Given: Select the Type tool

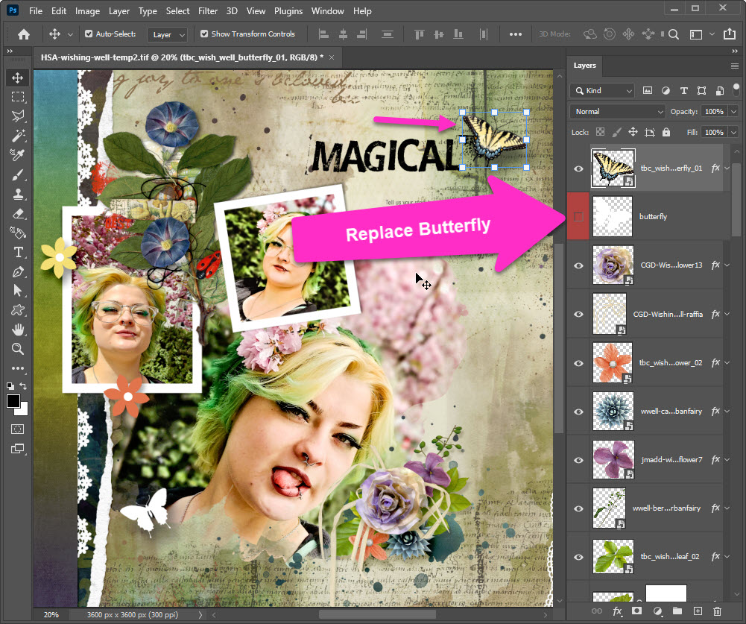Looking at the screenshot, I should pyautogui.click(x=18, y=252).
